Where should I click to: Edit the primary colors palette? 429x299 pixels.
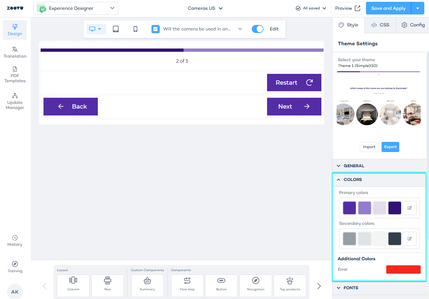[409, 208]
